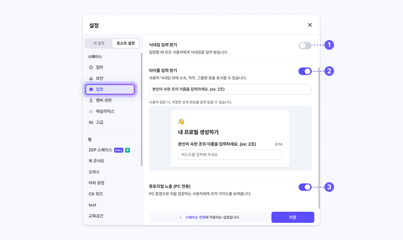
Task: Click the lock icon for 보안
Action: click(x=91, y=78)
